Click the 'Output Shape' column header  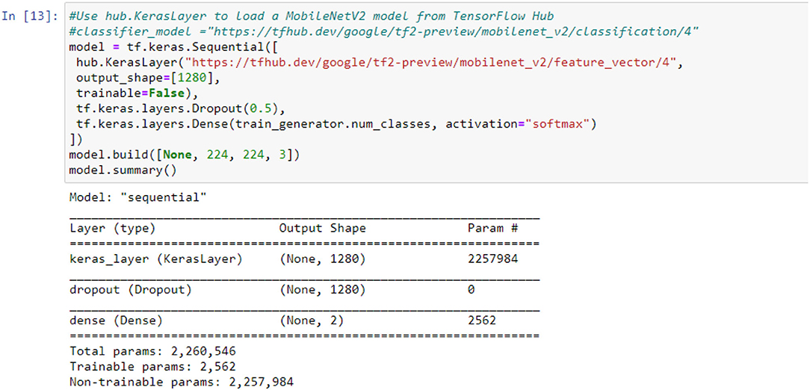click(x=322, y=228)
